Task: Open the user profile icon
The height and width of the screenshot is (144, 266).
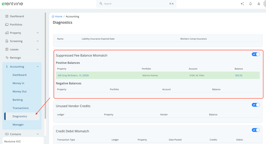Action: [x=259, y=4]
